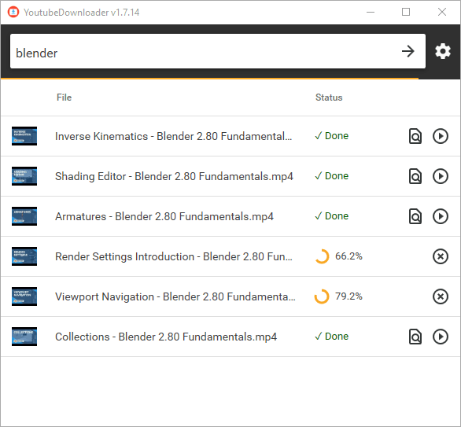Play the Collections video
Viewport: 461px width, 427px height.
tap(441, 337)
